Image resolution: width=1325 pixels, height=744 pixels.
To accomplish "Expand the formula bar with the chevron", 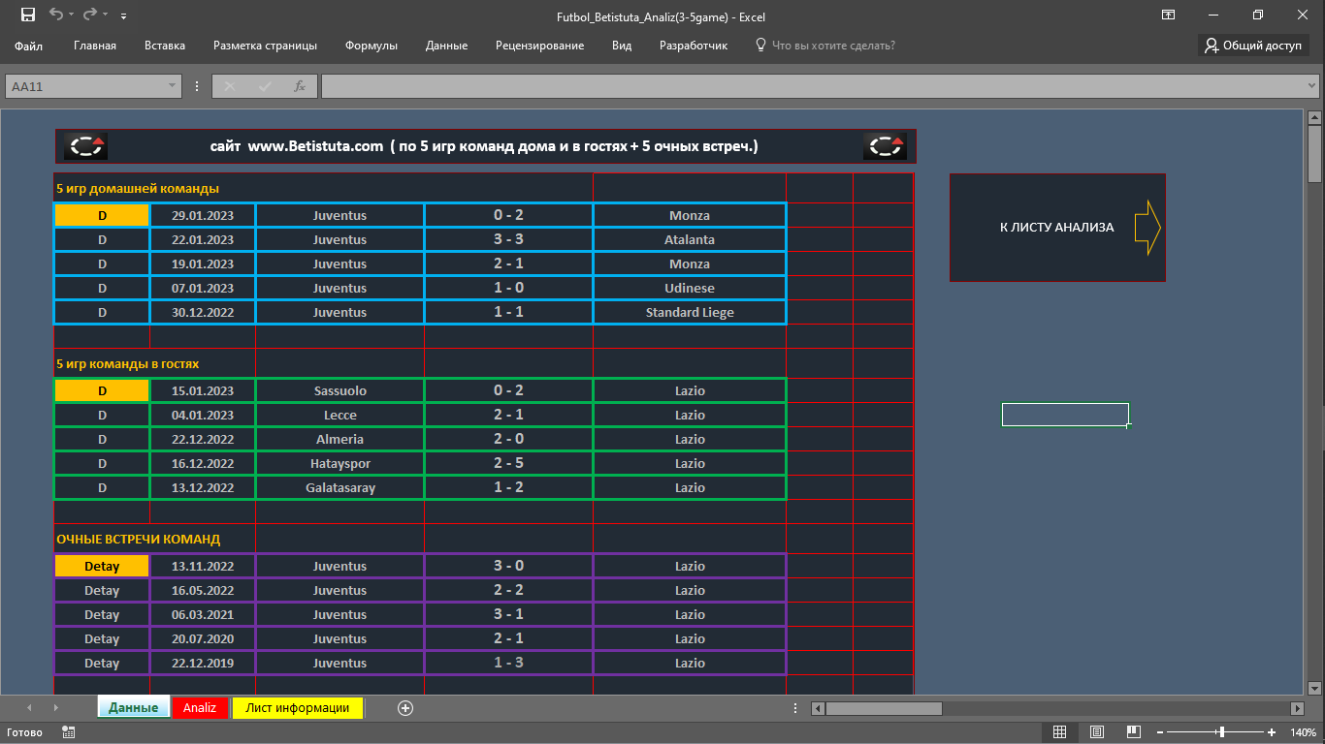I will [1310, 86].
